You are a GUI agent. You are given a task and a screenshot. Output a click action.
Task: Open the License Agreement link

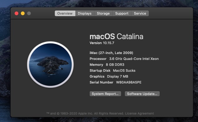(139, 113)
